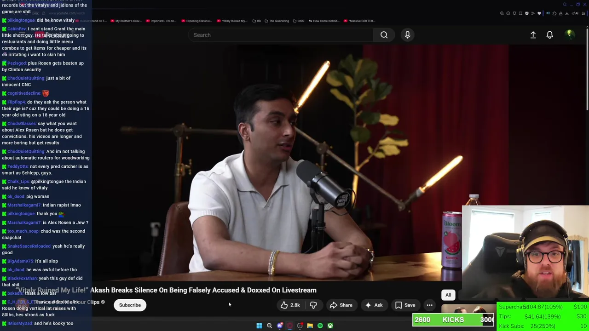The width and height of the screenshot is (589, 331).
Task: Click the Superchat $104.87 goal row
Action: coord(543,307)
